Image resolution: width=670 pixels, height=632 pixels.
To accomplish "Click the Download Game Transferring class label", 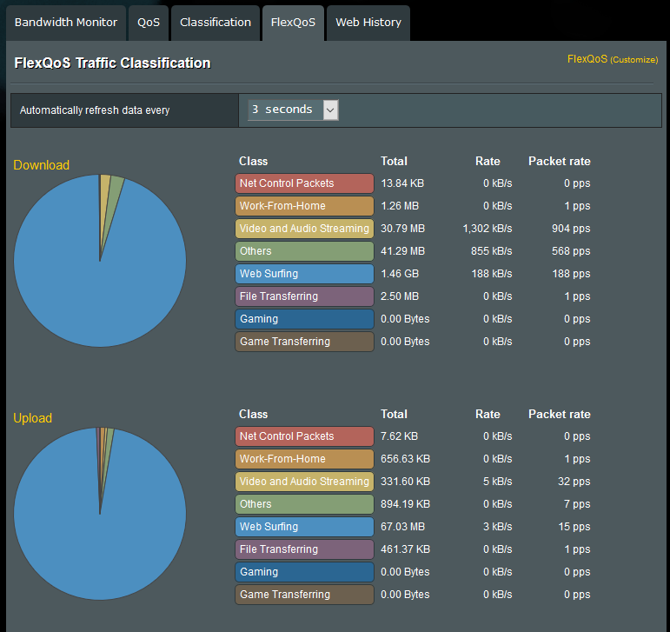I will pyautogui.click(x=304, y=342).
